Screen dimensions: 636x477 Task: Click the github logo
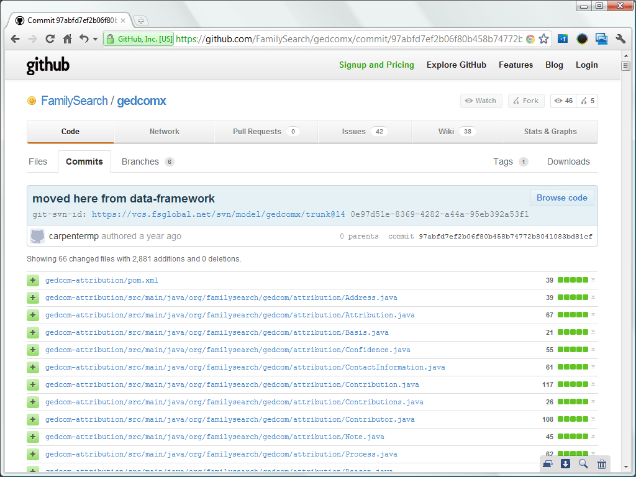(x=48, y=66)
